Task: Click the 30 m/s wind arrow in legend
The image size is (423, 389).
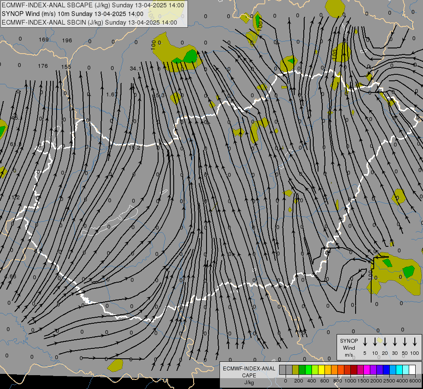Action: tap(394, 341)
